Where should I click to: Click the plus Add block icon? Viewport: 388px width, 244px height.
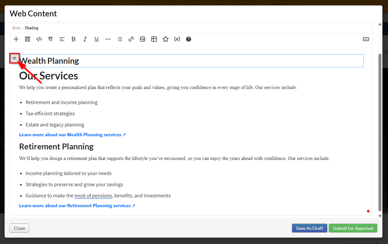click(16, 39)
